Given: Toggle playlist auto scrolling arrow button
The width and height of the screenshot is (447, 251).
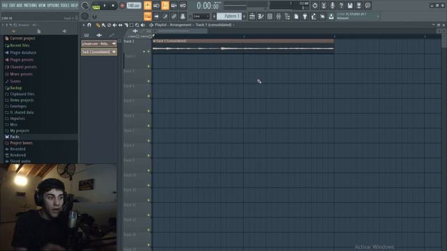Looking at the screenshot, I should (x=156, y=17).
